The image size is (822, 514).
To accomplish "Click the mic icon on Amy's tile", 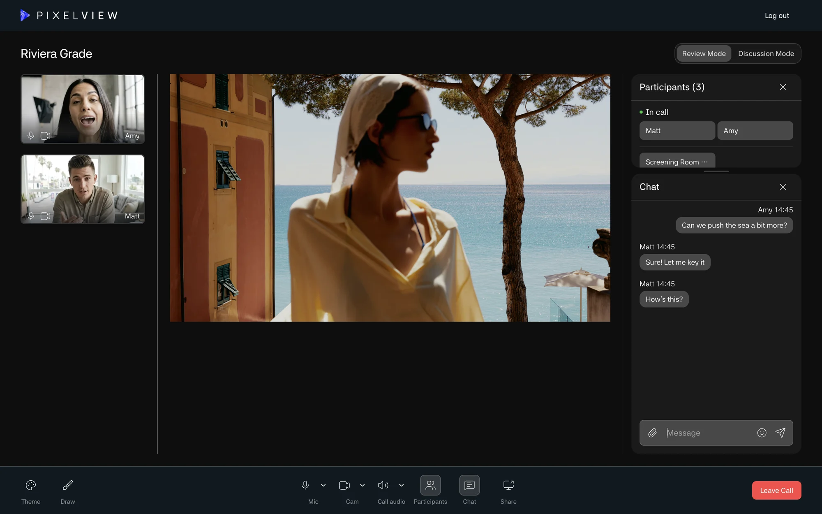I will point(31,135).
